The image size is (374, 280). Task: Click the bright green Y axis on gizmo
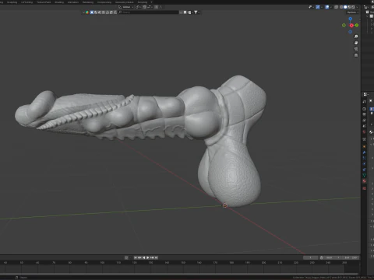357,25
